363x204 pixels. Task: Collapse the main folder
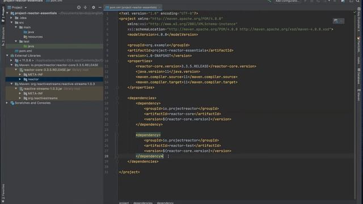pyautogui.click(x=16, y=27)
